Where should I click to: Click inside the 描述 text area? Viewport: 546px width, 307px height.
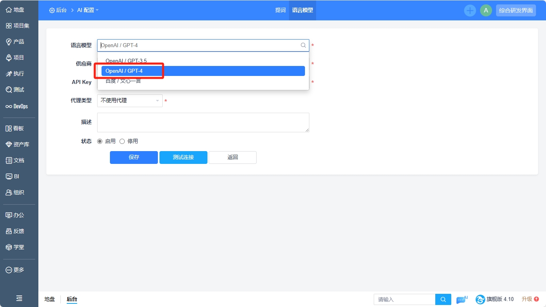pyautogui.click(x=203, y=122)
